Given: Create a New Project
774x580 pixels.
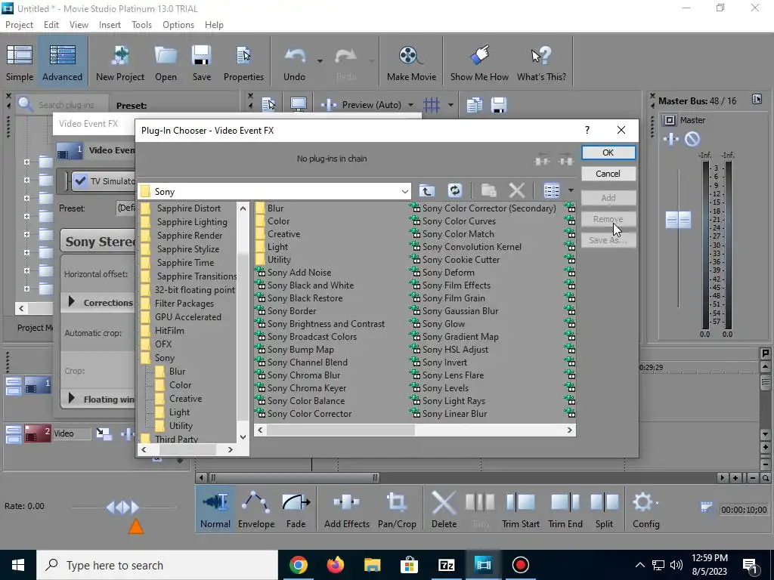Looking at the screenshot, I should click(120, 63).
